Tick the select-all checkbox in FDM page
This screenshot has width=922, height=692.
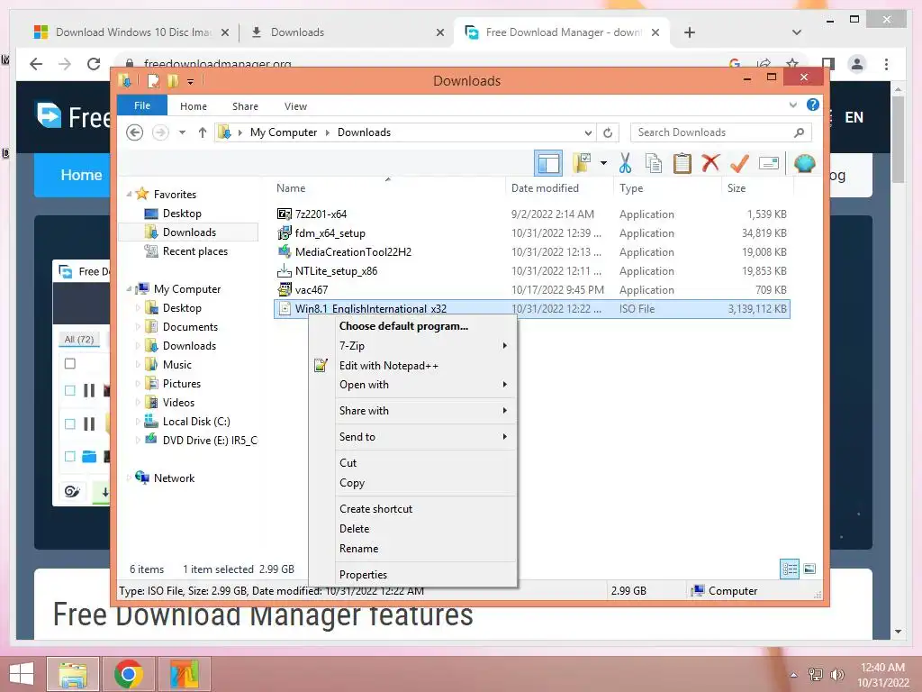pos(70,364)
